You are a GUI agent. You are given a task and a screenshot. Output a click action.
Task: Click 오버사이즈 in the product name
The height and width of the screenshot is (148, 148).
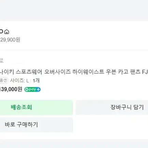click(x=57, y=72)
